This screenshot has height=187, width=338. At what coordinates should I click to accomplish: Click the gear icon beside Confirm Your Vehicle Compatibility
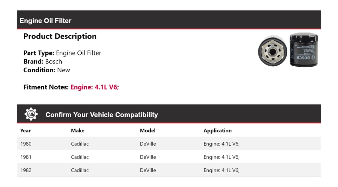coord(31,114)
